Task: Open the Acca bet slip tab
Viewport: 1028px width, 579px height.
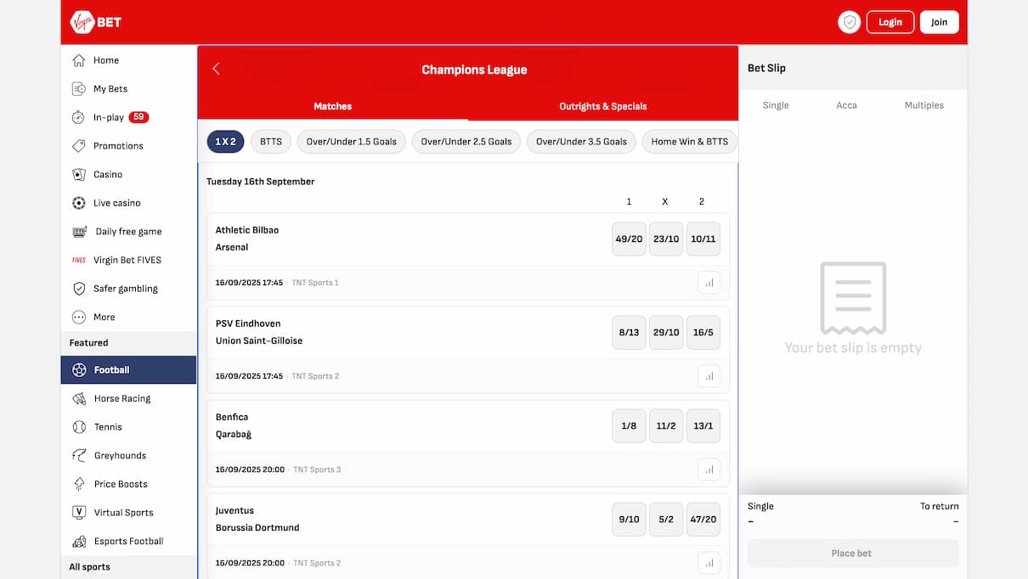Action: point(846,105)
